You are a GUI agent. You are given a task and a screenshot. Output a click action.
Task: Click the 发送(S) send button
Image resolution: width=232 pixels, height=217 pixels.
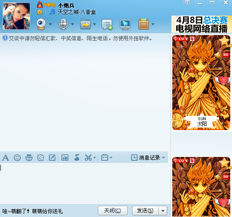pyautogui.click(x=145, y=211)
